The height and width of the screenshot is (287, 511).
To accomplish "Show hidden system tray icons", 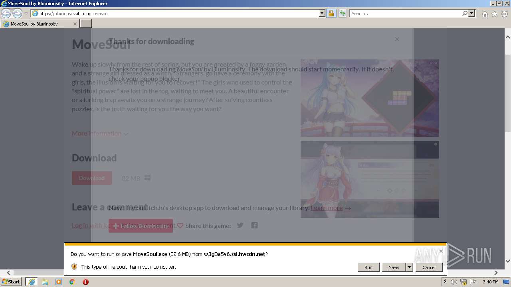I will (446, 282).
